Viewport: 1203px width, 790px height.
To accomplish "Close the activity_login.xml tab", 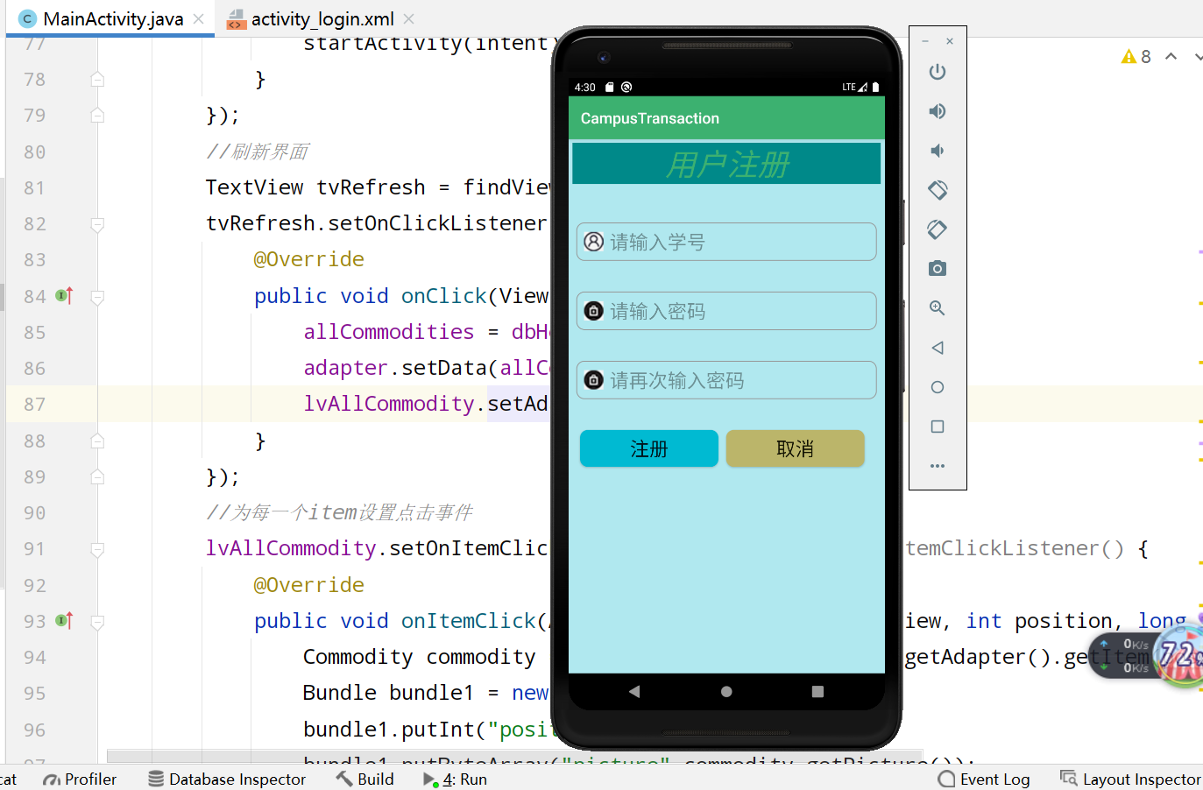I will 409,18.
